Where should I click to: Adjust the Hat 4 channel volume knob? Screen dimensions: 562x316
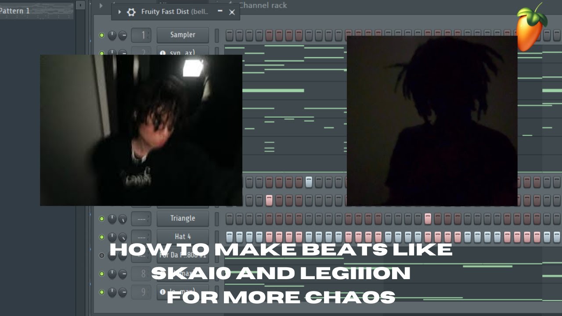coord(122,237)
